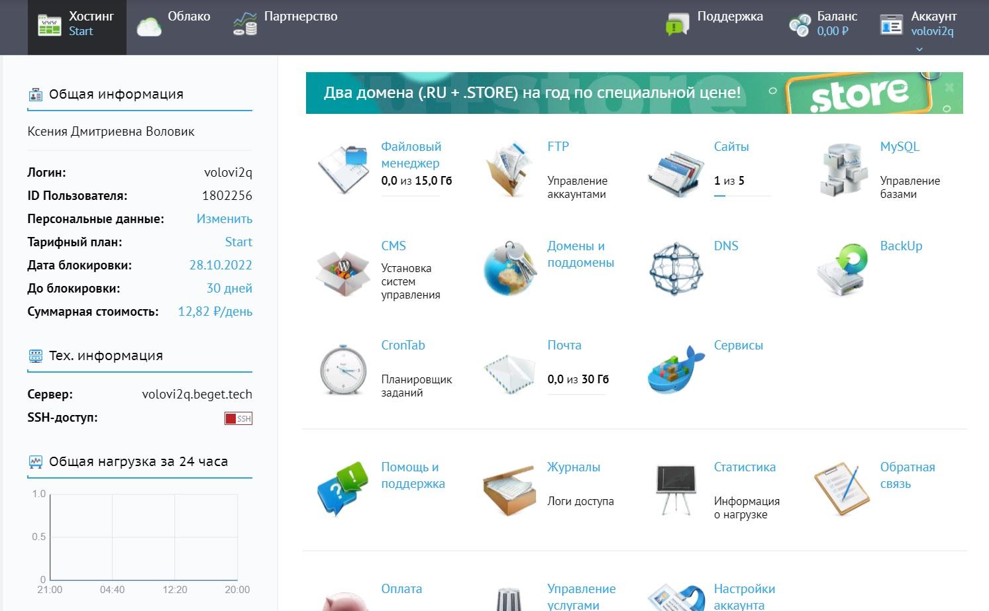Open the Управление услугами link
Screen dimensions: 989x611
click(x=581, y=596)
